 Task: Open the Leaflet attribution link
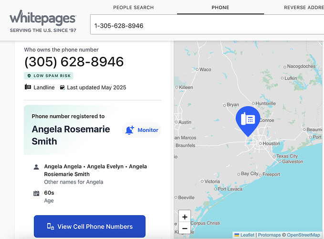pos(247,235)
